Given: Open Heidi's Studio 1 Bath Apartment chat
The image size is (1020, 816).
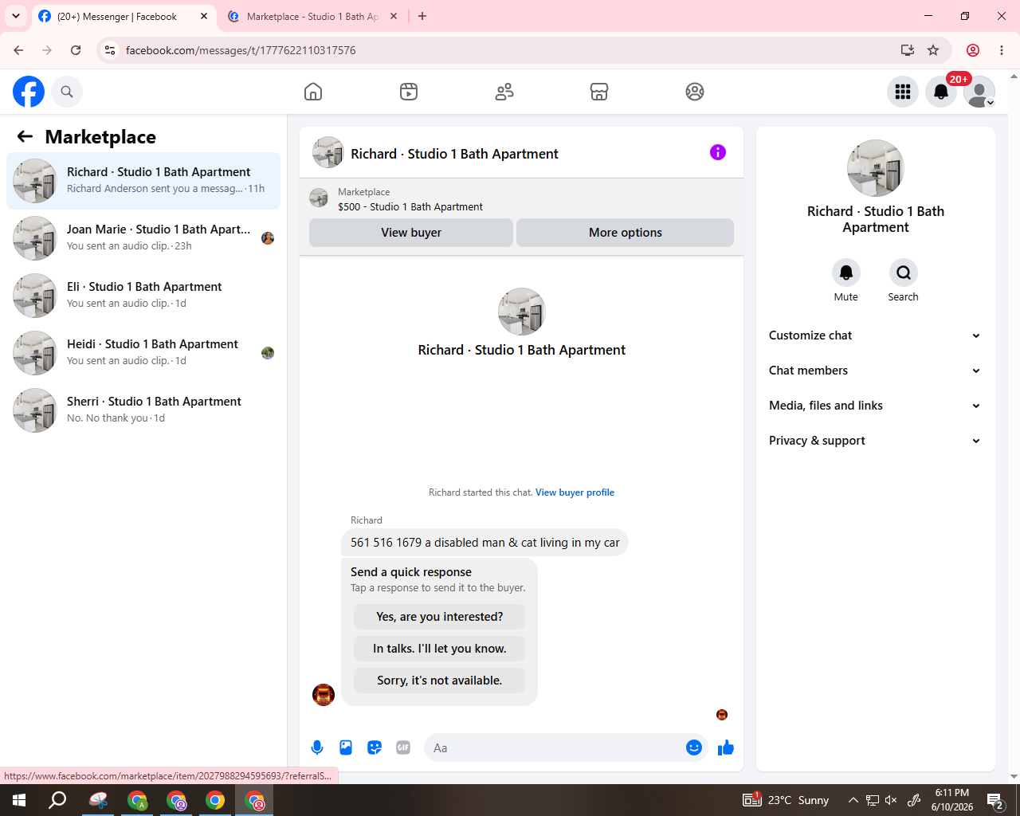Looking at the screenshot, I should pyautogui.click(x=143, y=353).
